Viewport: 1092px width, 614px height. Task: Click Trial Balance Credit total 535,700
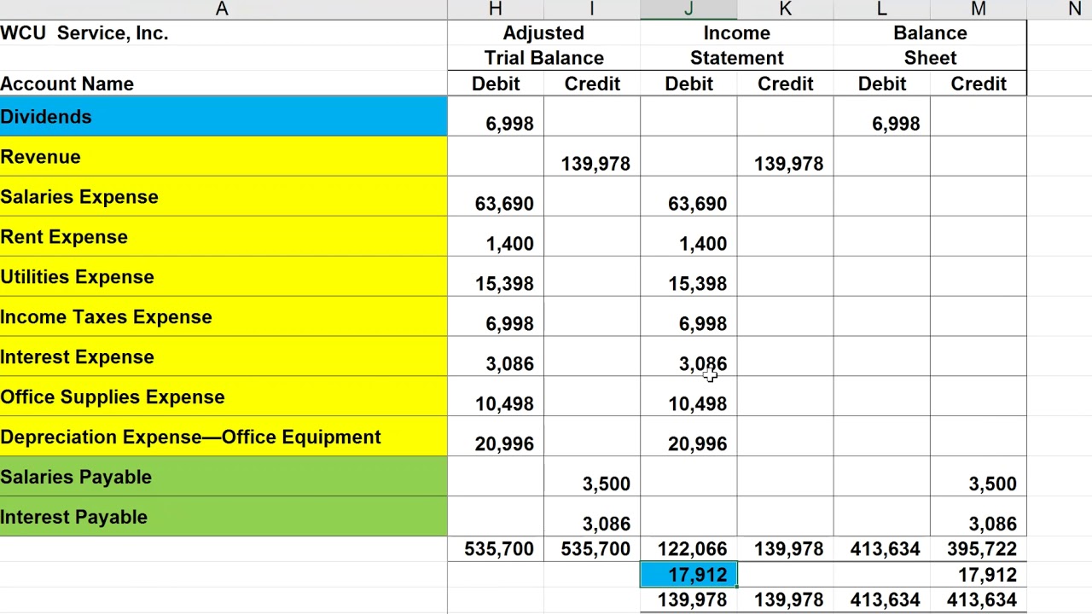[x=592, y=549]
